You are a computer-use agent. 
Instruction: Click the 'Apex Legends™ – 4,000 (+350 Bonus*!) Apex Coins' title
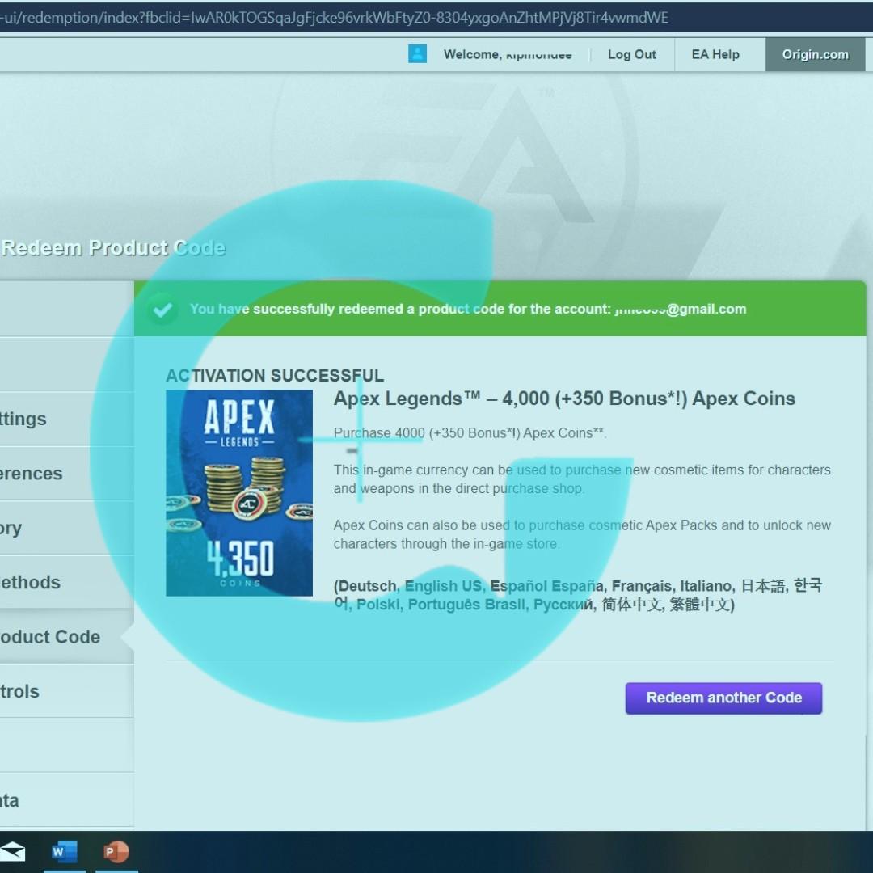click(x=564, y=399)
